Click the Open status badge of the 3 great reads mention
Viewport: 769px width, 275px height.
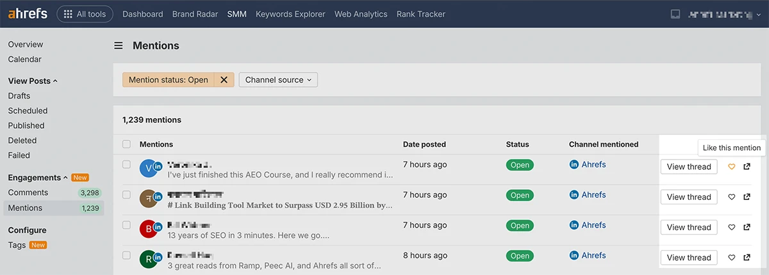pyautogui.click(x=520, y=256)
